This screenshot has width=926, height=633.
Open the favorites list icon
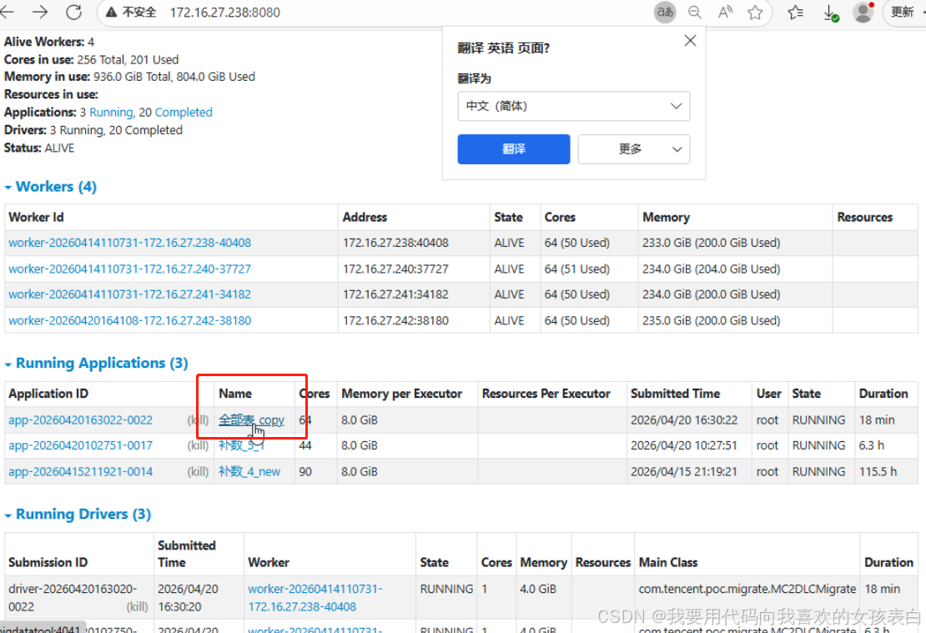pos(796,12)
